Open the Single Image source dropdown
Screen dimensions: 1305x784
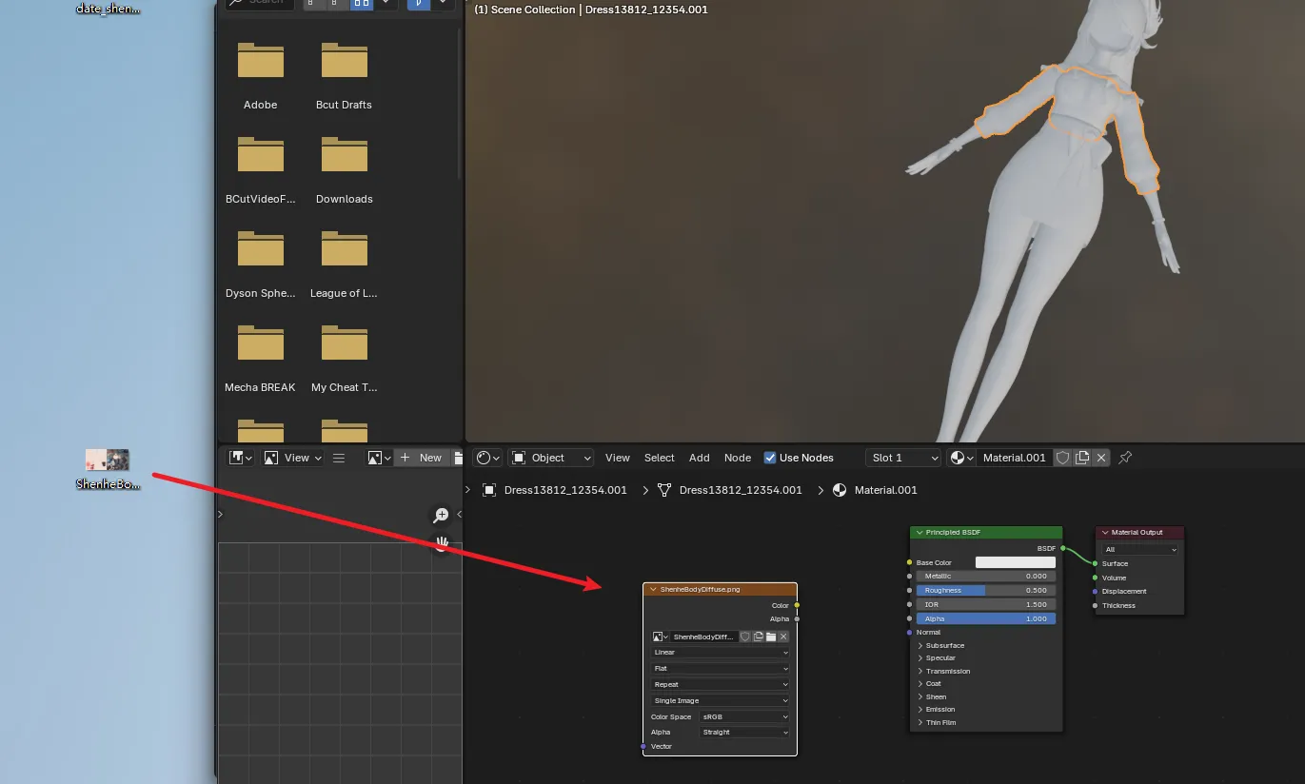(721, 700)
